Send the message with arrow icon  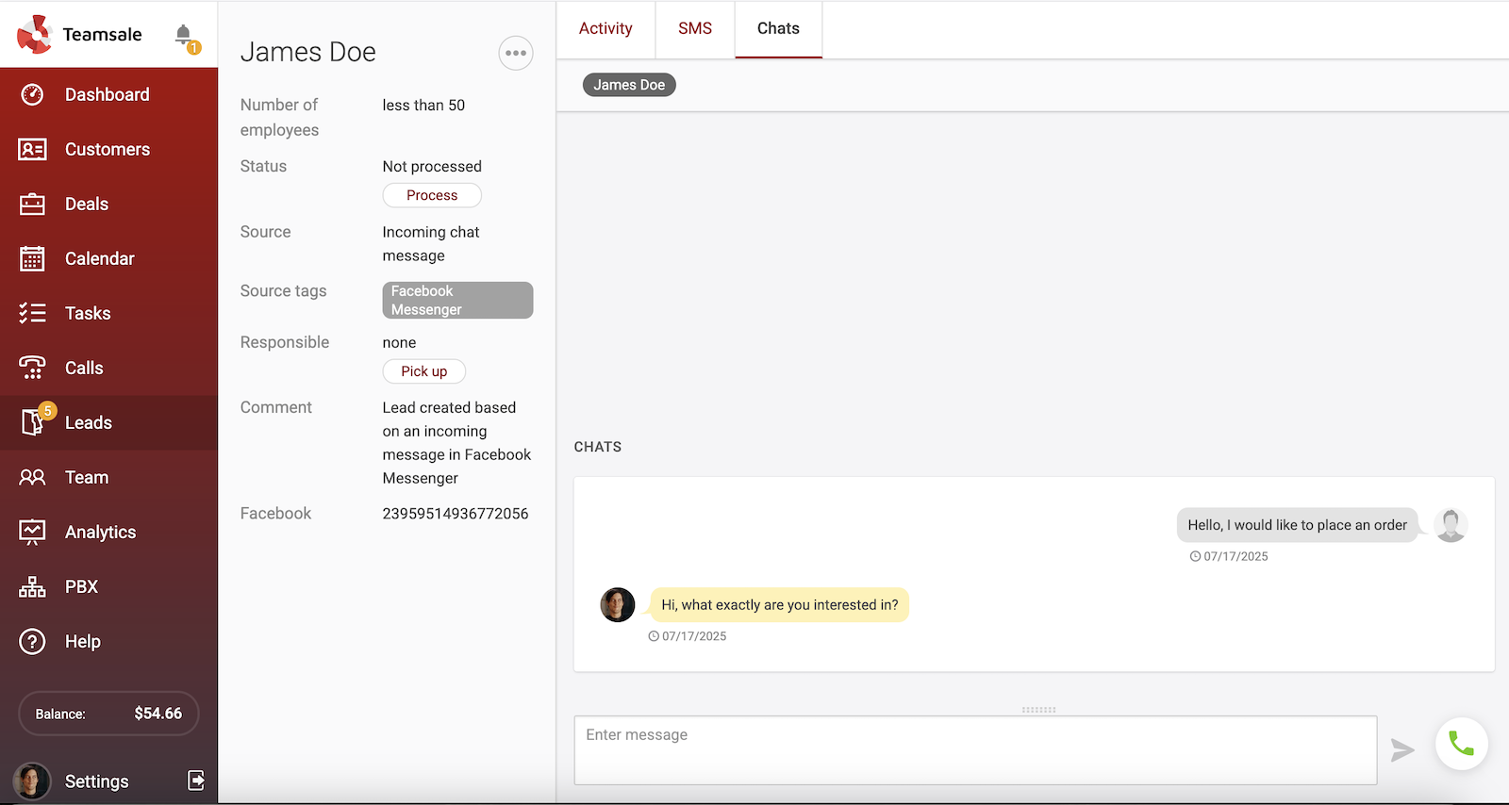1402,750
